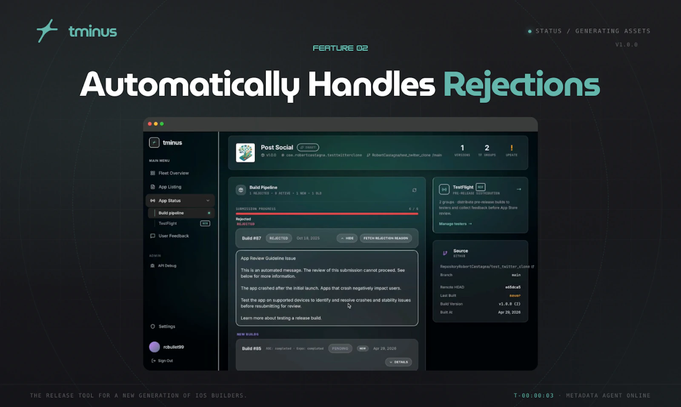Click the DRAFT badge beside Post Social
The height and width of the screenshot is (407, 681).
coord(308,148)
